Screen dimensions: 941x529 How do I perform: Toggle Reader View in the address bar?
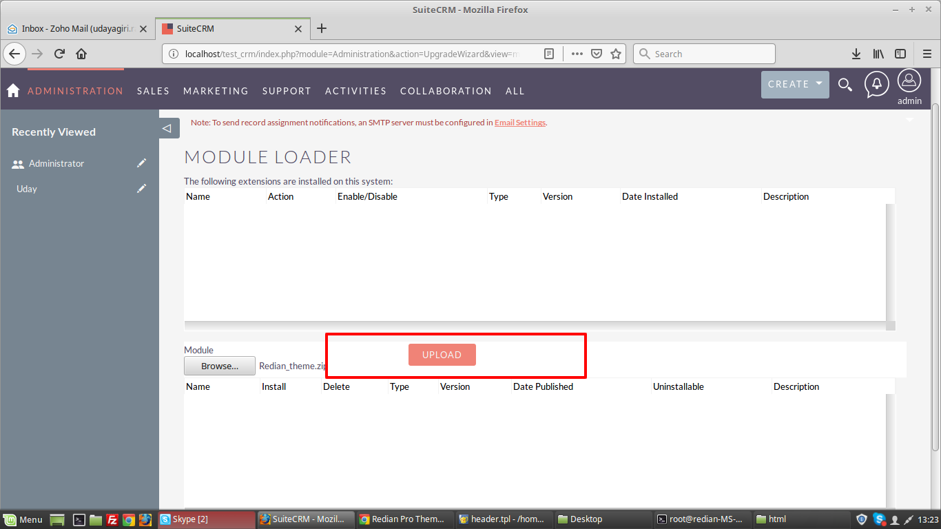(x=549, y=54)
